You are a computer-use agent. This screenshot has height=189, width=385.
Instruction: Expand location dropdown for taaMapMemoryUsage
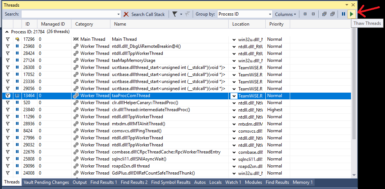(234, 61)
